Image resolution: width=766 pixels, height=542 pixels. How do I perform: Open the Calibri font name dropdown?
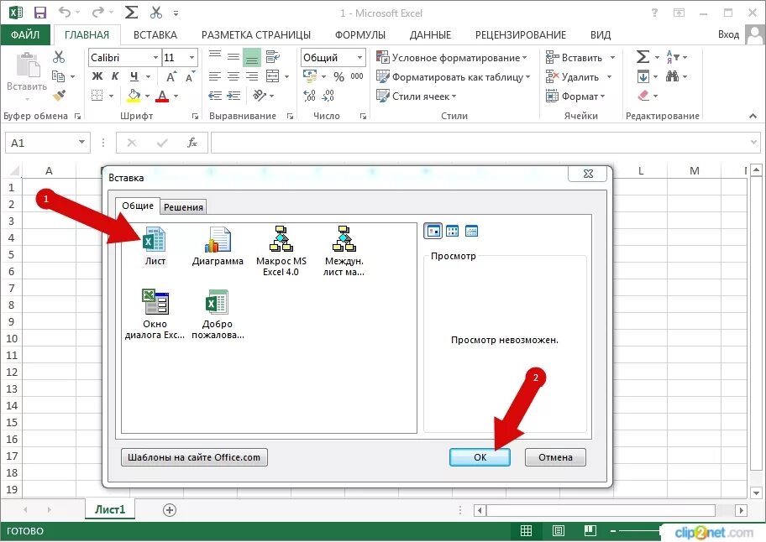pos(156,58)
